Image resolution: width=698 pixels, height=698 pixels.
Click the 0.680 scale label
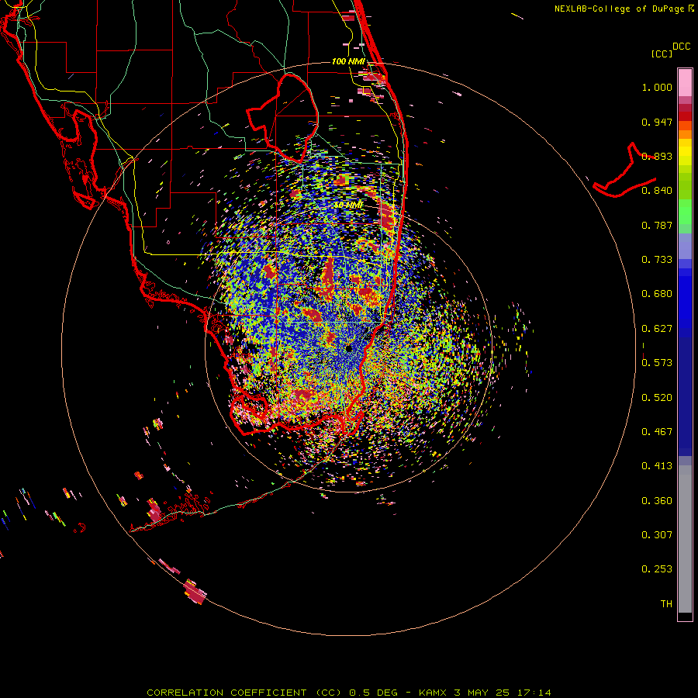(657, 294)
